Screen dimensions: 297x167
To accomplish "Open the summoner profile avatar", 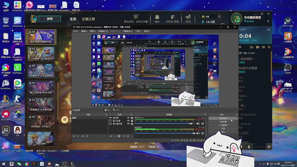I will pos(236,19).
